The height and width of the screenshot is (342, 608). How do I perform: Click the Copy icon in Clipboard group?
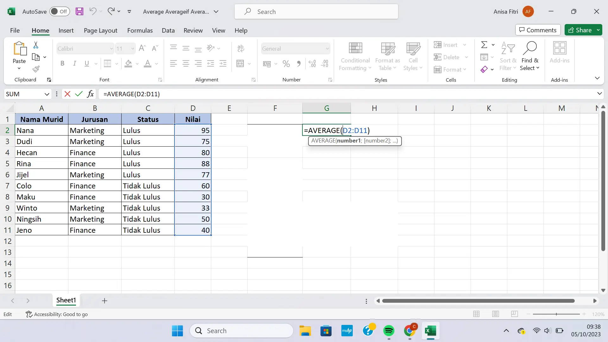pos(36,57)
